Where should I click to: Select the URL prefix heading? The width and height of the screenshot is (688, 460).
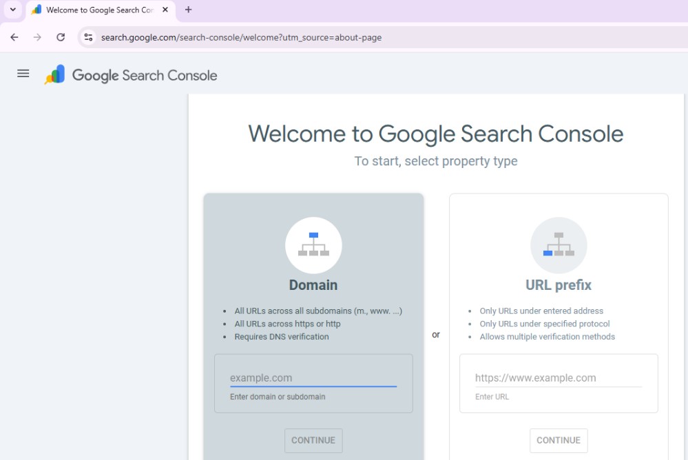[559, 285]
